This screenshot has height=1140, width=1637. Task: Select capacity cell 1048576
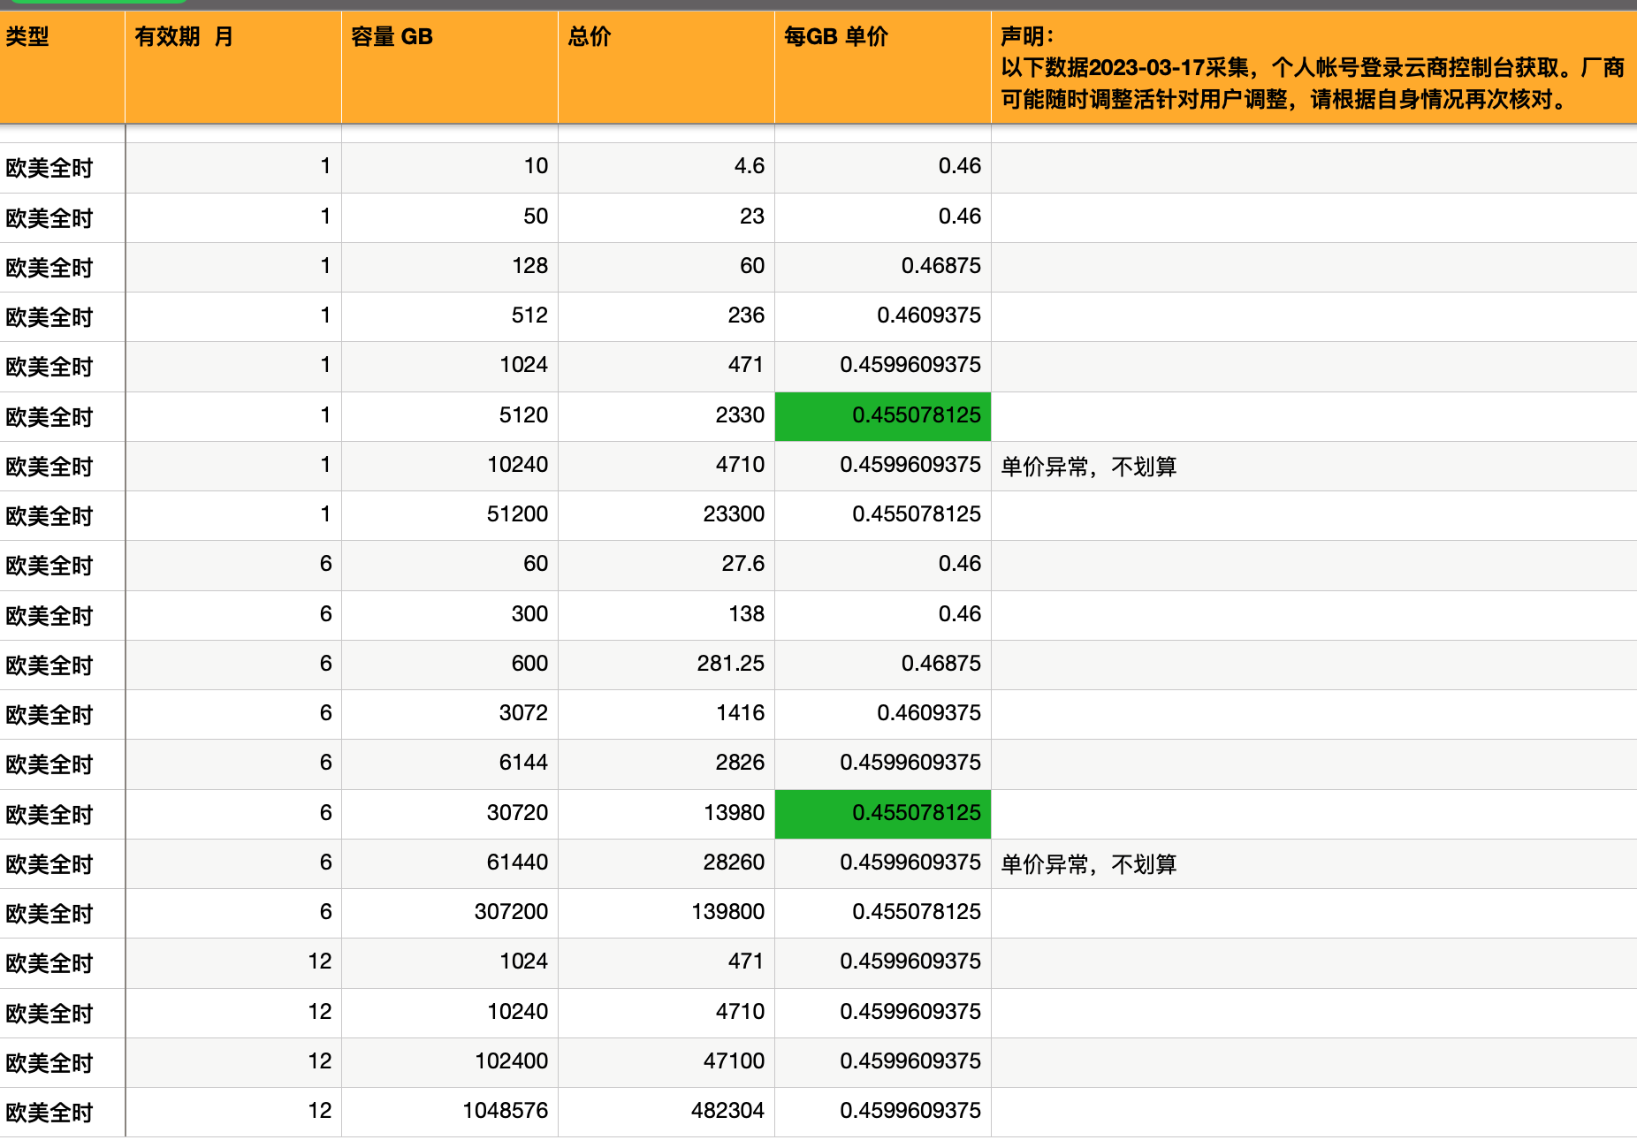tap(450, 1112)
